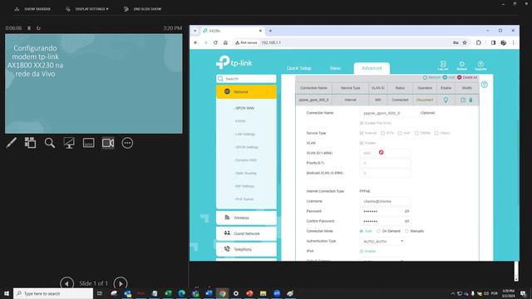Open the Chrome tab search dropdown arrow
The image size is (532, 299).
tap(195, 31)
